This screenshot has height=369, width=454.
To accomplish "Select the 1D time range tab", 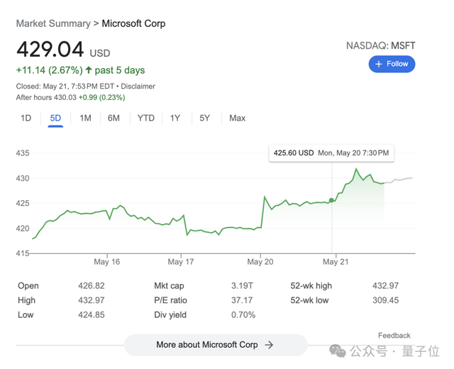I will tap(26, 118).
